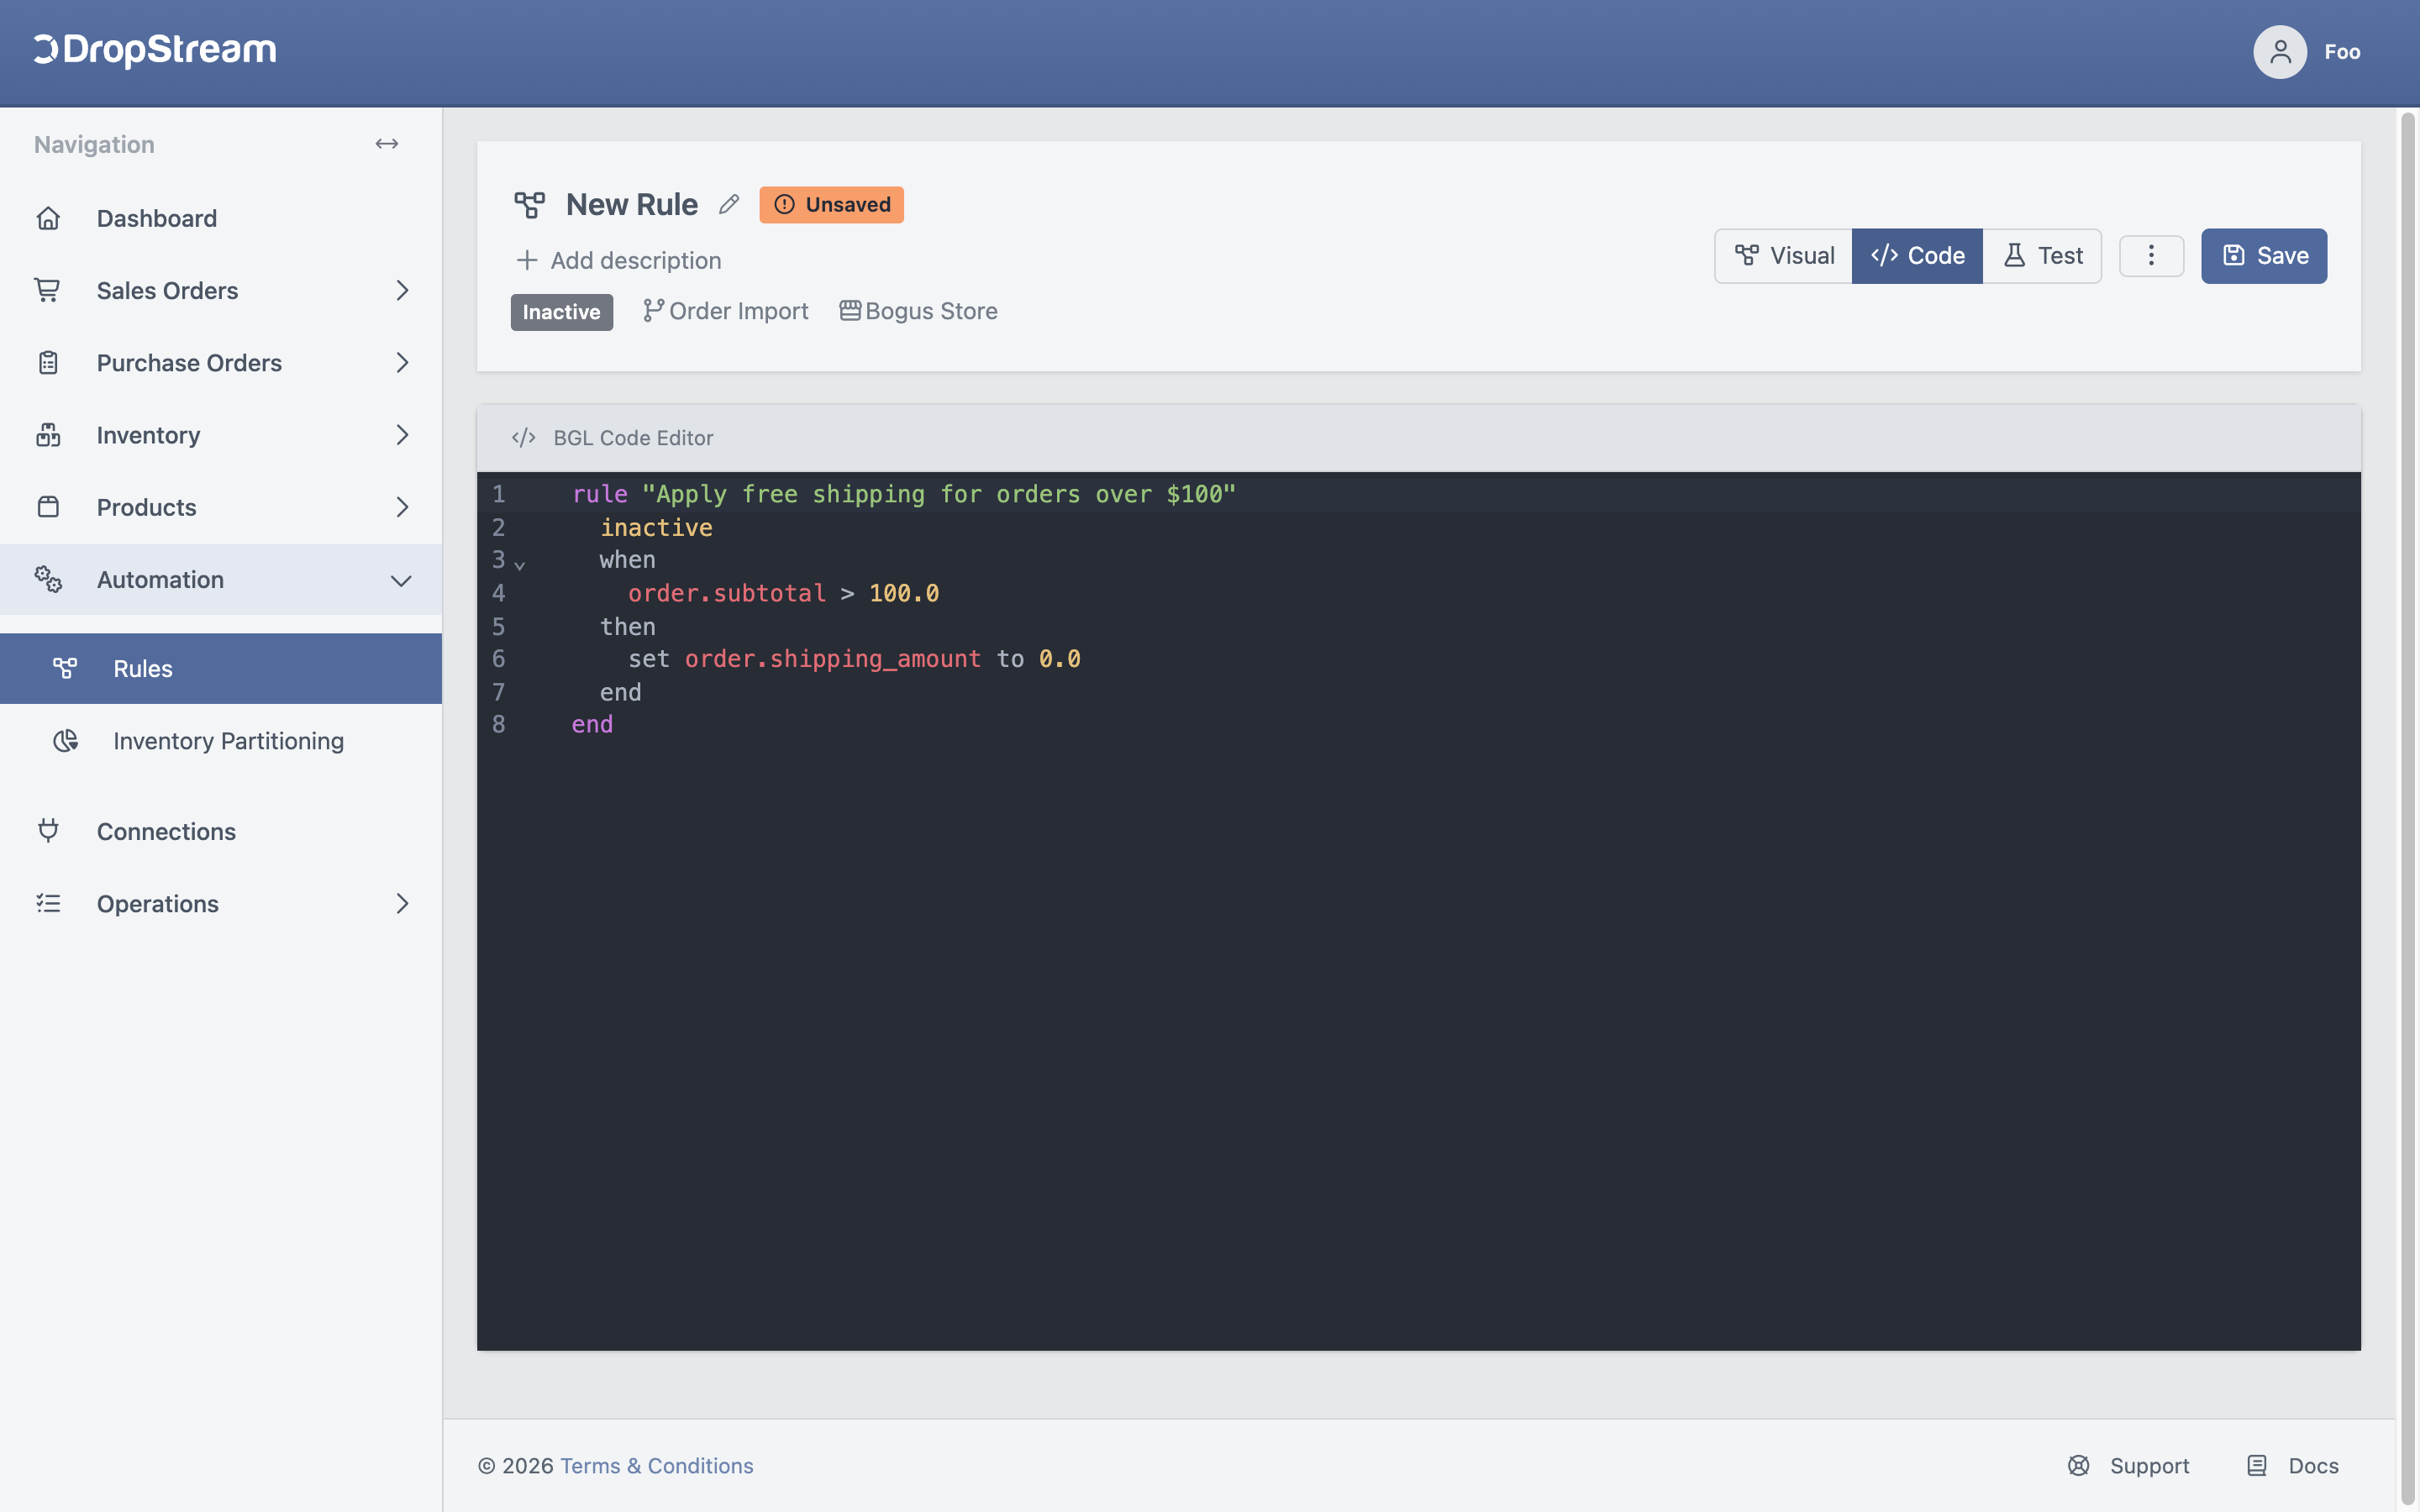This screenshot has width=2420, height=1512.
Task: Click BGL Code Editor heading
Action: point(633,438)
